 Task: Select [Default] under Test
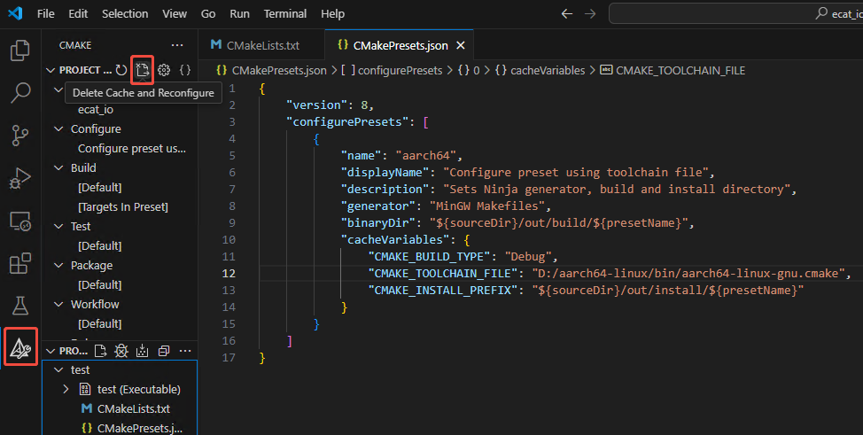coord(99,246)
